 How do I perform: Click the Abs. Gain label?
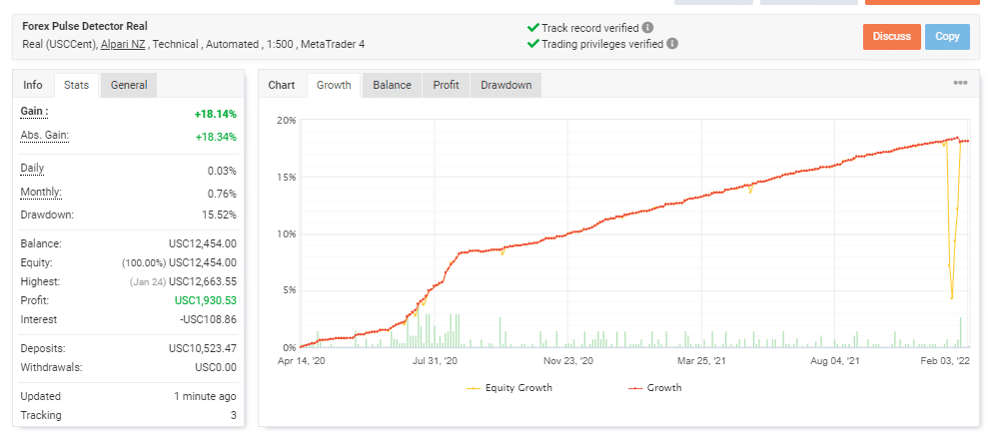coord(44,135)
